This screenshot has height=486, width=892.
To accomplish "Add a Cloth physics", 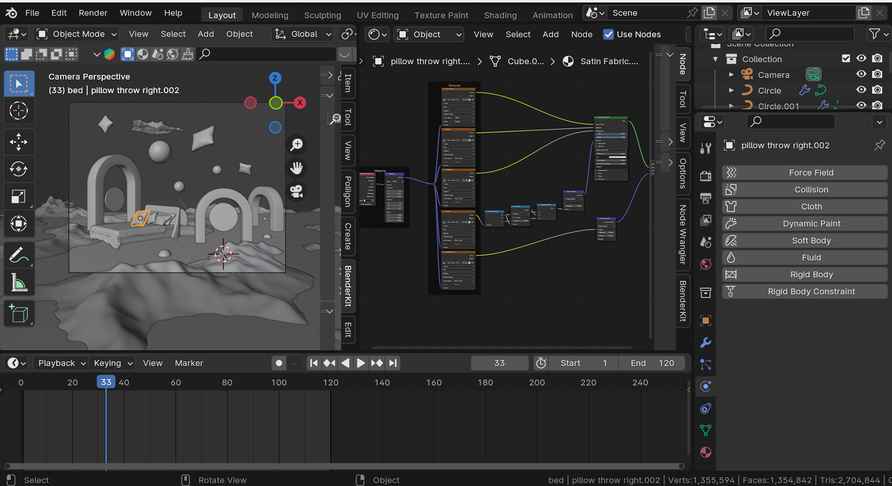I will click(805, 207).
